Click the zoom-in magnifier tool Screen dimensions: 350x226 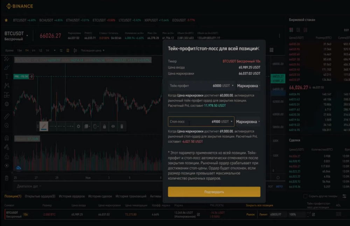point(7,126)
